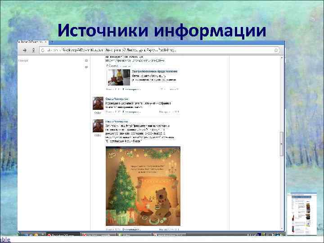Switch to second taskbar window button
The width and height of the screenshot is (324, 243).
click(99, 235)
